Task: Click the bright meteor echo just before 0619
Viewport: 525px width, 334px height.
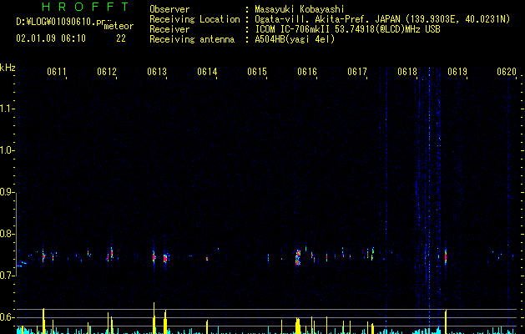Action: (446, 257)
